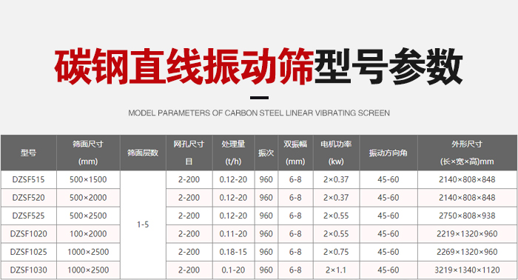This screenshot has height=280, width=518.
Task: Click the 振动方向角 column header
Action: pos(388,153)
